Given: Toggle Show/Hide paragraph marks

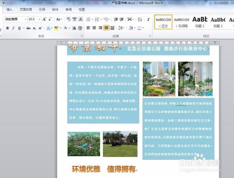Looking at the screenshot, I should coord(148,19).
